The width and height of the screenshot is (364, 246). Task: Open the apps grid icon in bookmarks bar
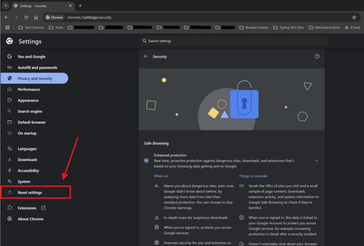pos(7,27)
